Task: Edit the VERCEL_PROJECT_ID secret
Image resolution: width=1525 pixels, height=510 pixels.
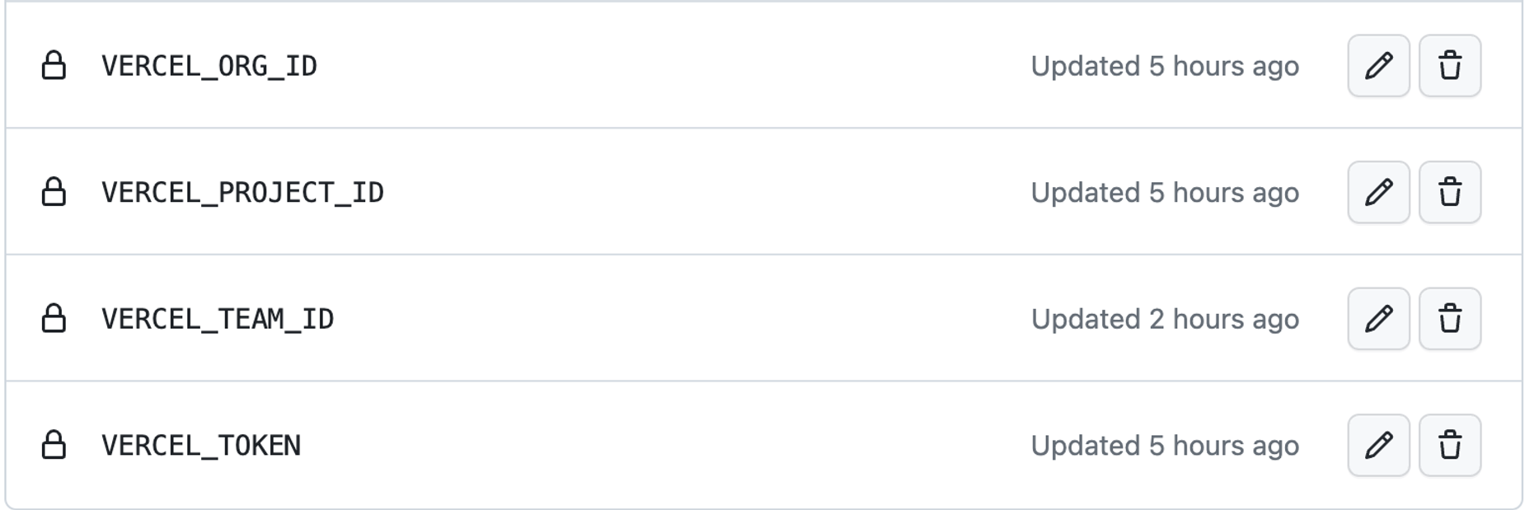Action: coord(1378,193)
